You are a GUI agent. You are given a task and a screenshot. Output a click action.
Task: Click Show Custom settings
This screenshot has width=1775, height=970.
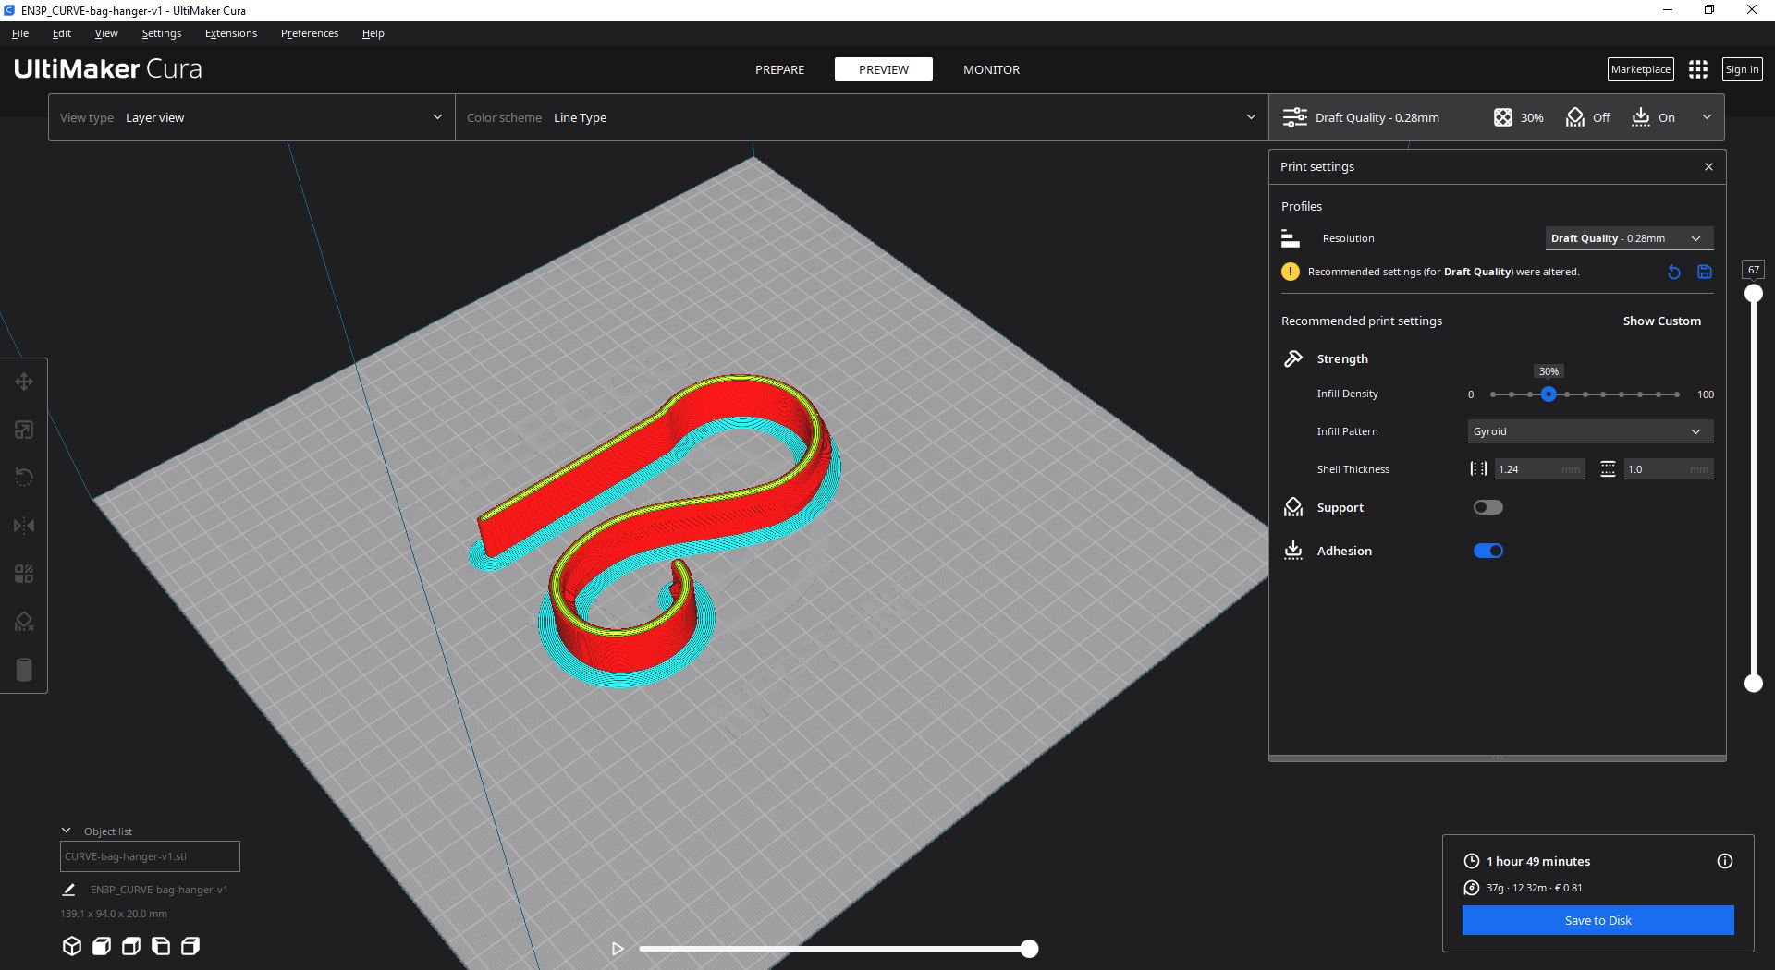pyautogui.click(x=1661, y=321)
